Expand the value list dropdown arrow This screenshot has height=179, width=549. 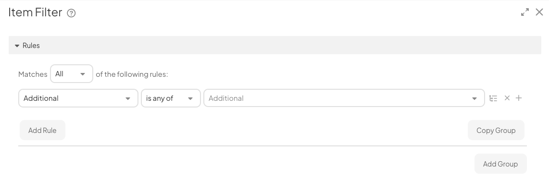click(x=474, y=98)
